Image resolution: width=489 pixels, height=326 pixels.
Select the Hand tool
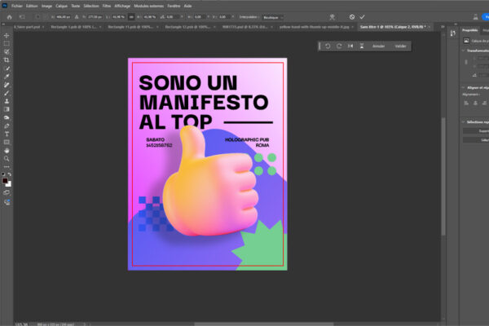7,150
